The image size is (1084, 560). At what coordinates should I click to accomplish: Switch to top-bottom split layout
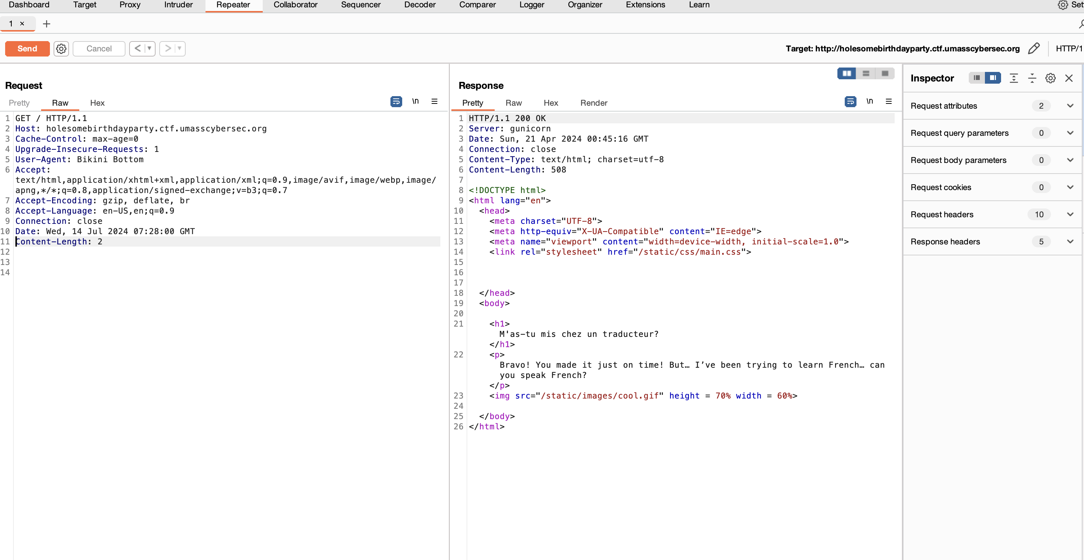pyautogui.click(x=866, y=73)
